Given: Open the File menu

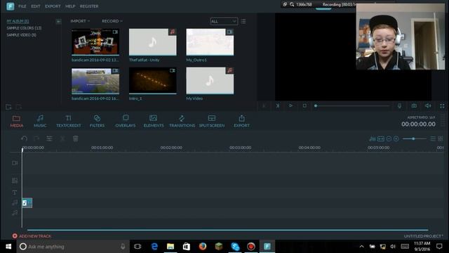Looking at the screenshot, I should point(22,6).
